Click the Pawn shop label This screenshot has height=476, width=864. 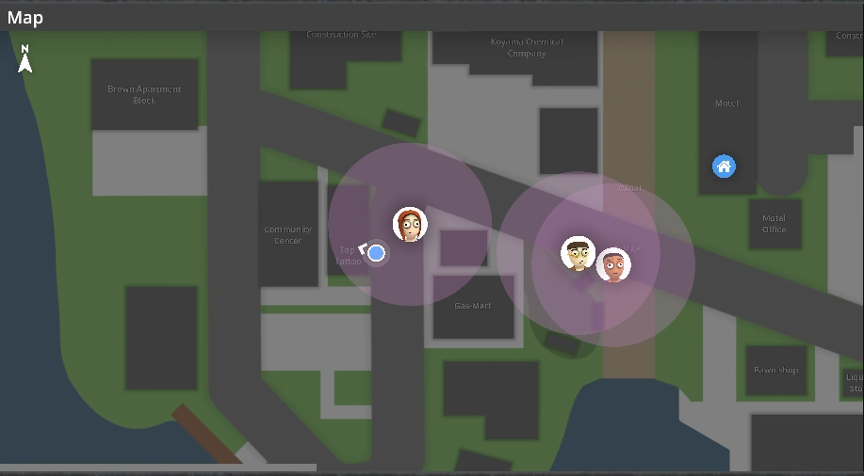[776, 370]
